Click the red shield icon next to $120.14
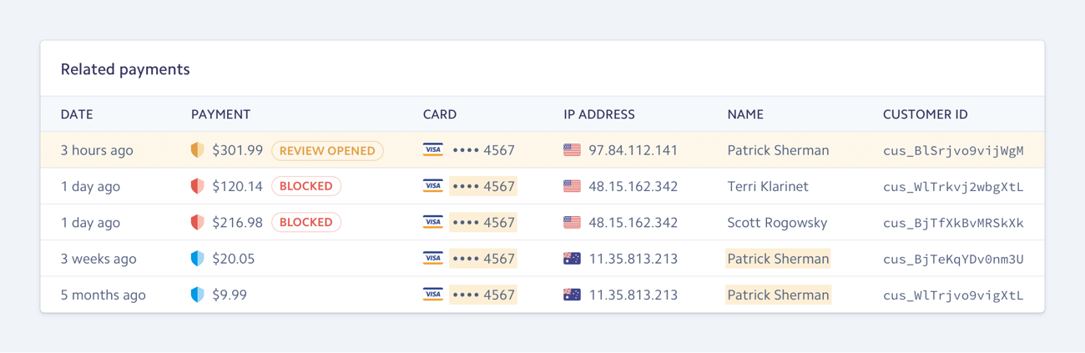 [197, 186]
